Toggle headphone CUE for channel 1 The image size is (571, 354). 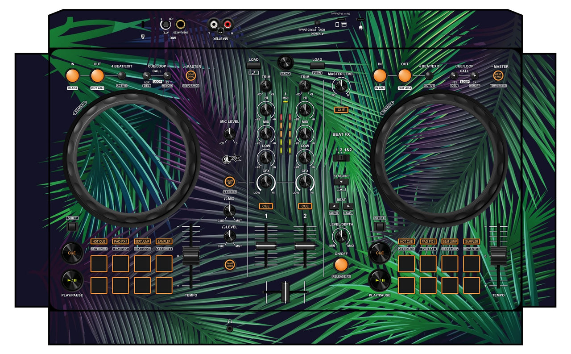coord(266,206)
